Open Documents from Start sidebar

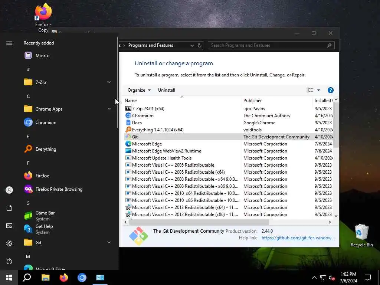point(9,208)
